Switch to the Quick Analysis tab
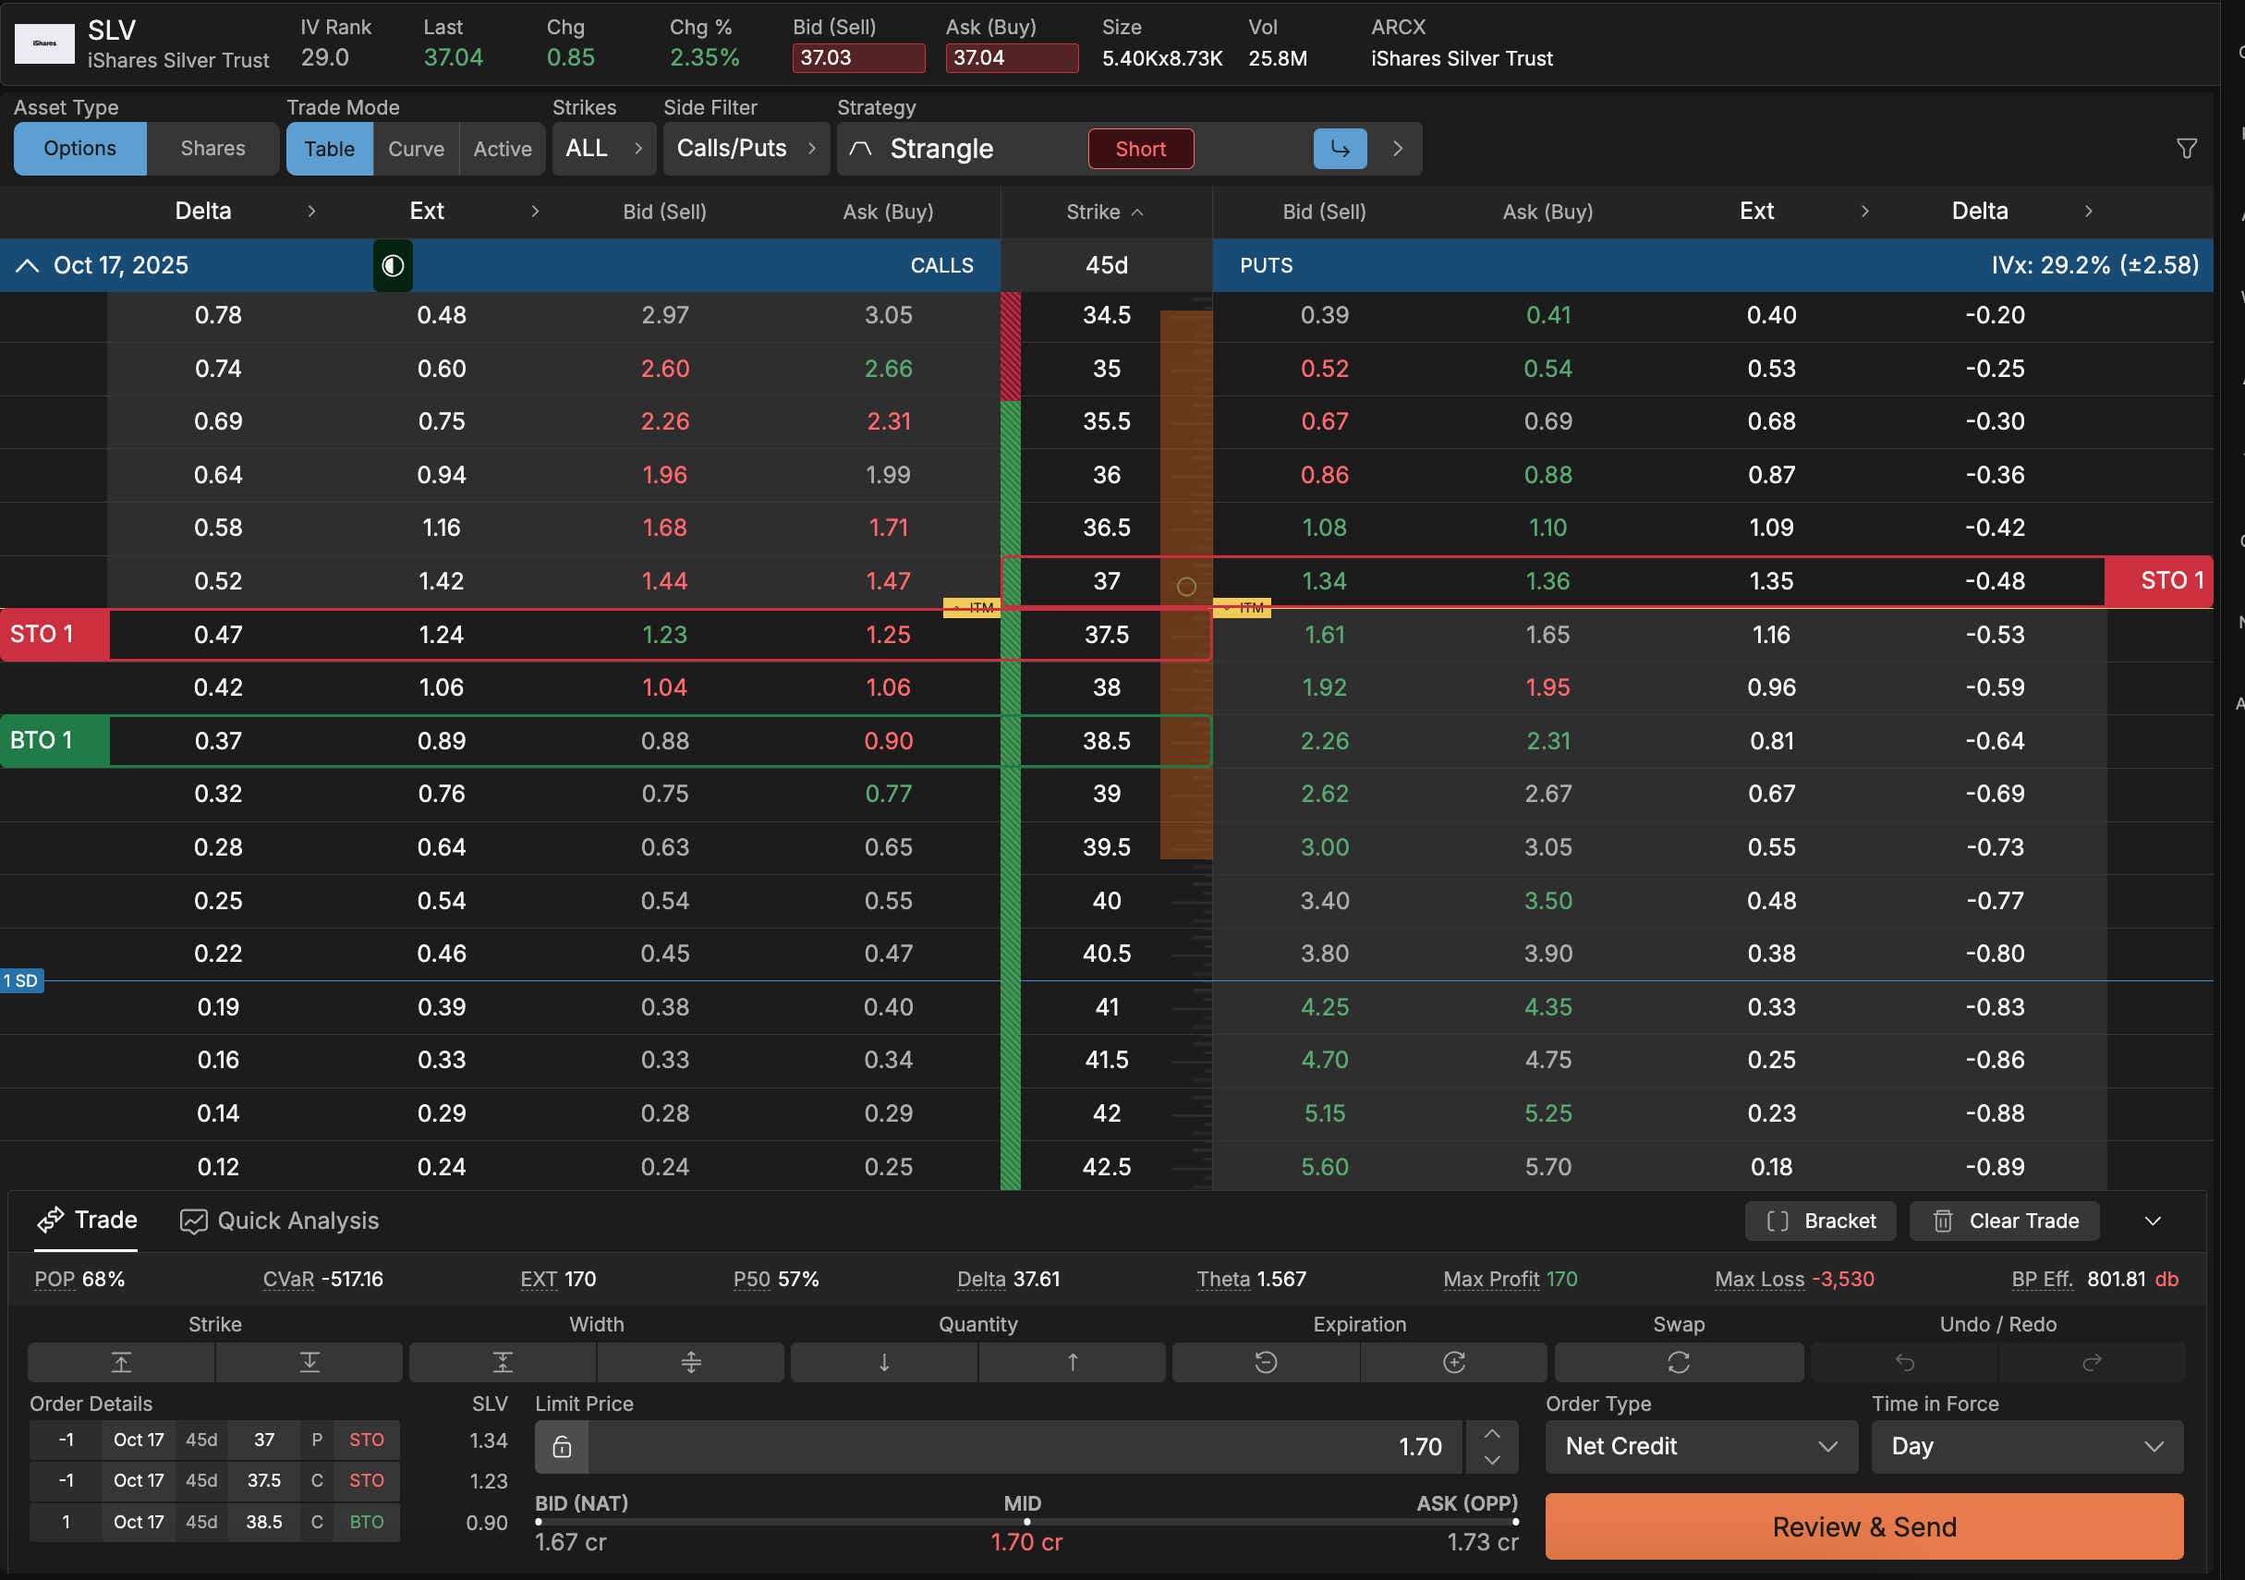The width and height of the screenshot is (2245, 1580). coord(279,1221)
